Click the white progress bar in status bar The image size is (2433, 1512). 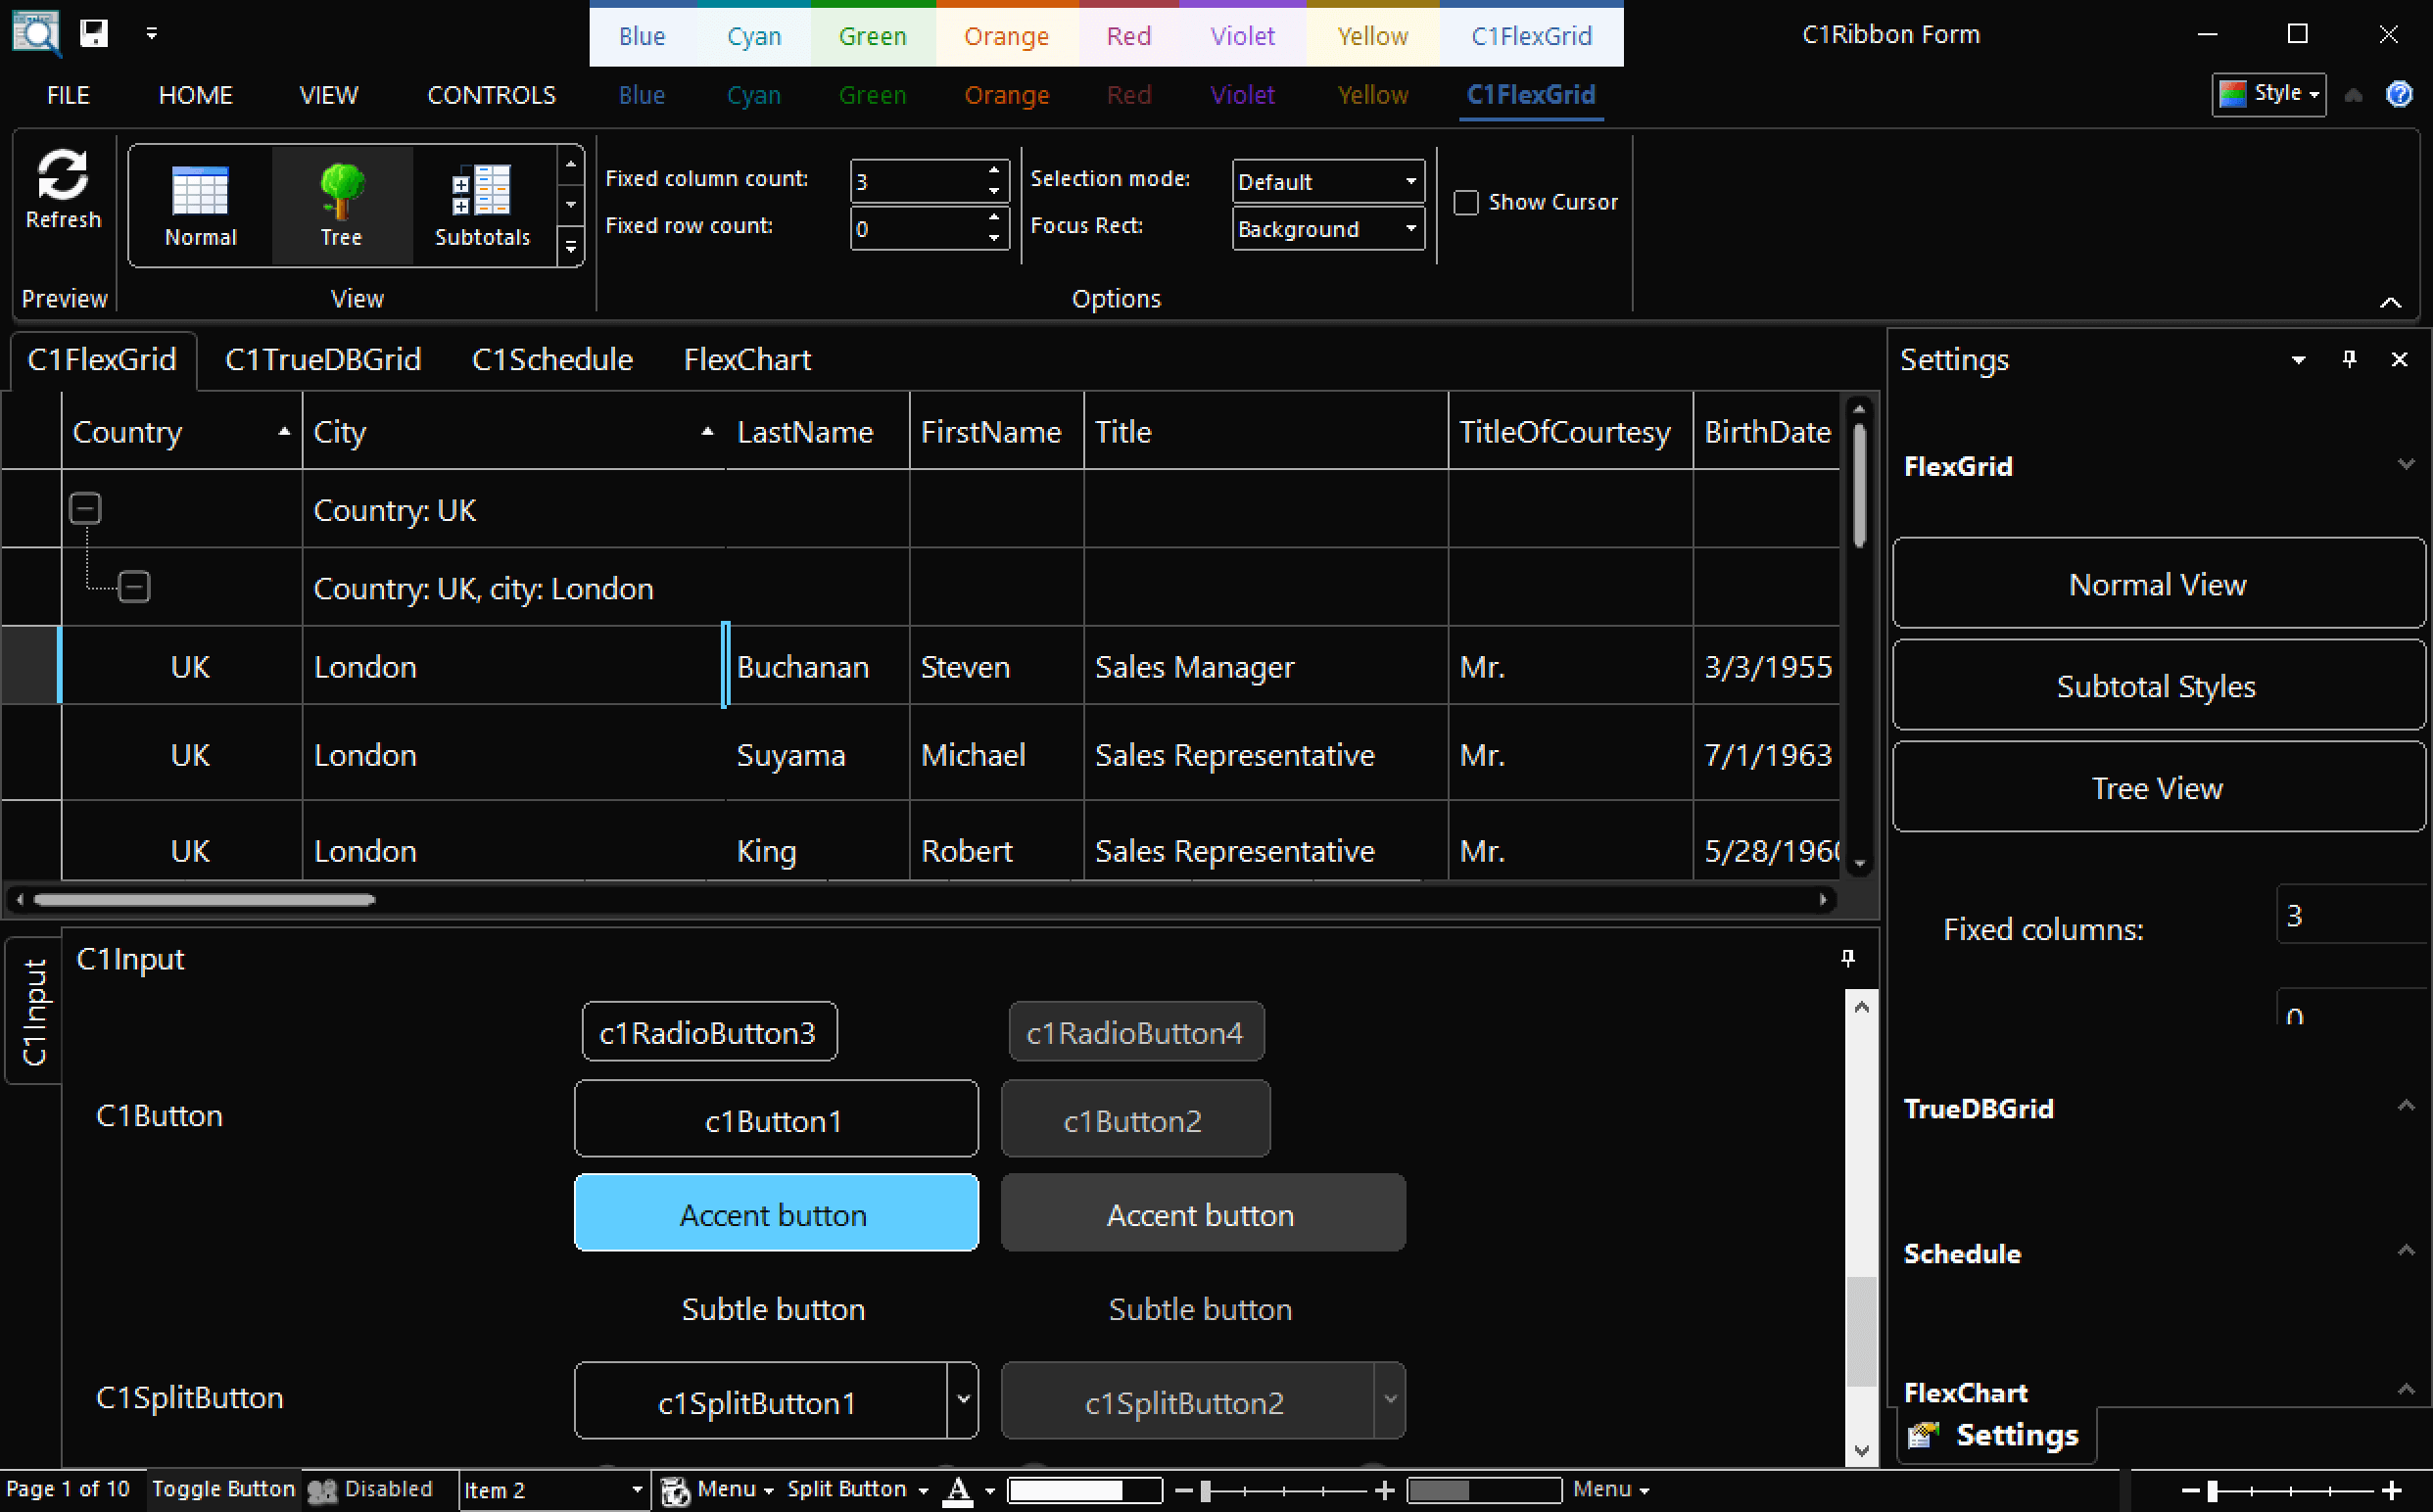coord(1084,1491)
